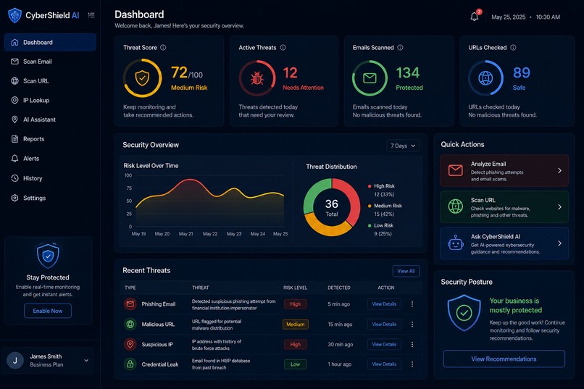Click the RISK LEVEL column header
The height and width of the screenshot is (389, 584).
[x=296, y=288]
